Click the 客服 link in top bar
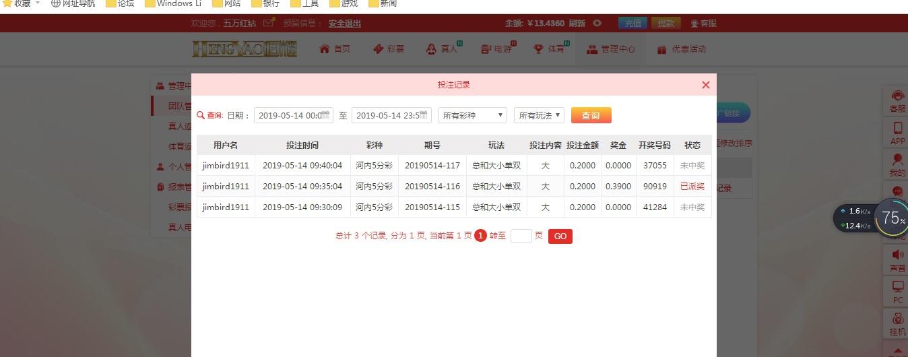908x357 pixels. [703, 23]
